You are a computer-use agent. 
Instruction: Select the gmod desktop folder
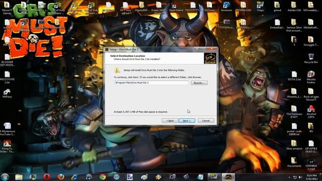coord(277,7)
